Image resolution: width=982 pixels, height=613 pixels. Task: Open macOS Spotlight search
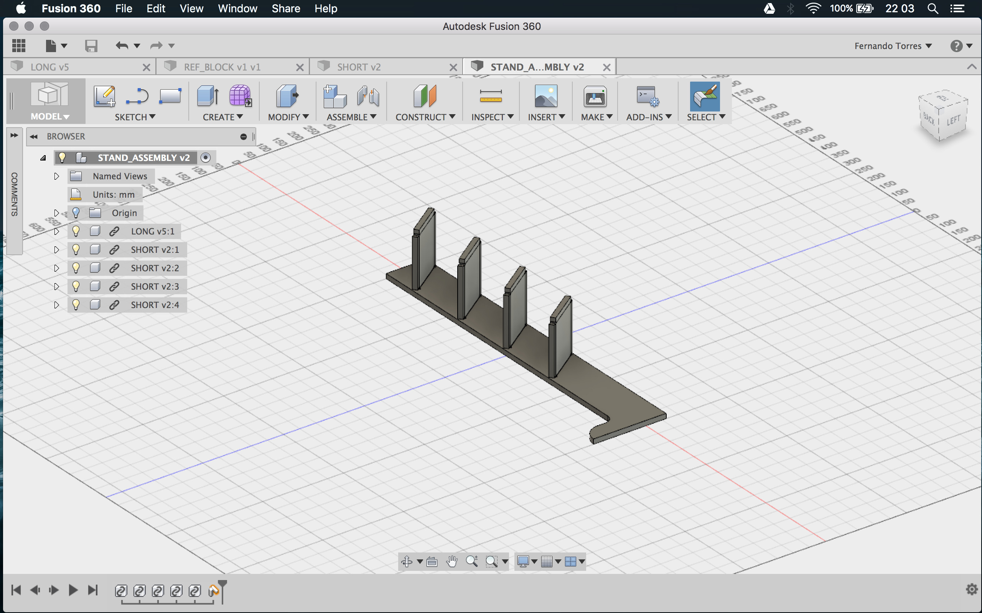933,8
